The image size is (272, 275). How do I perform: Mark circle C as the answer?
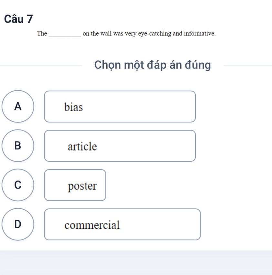click(x=18, y=185)
